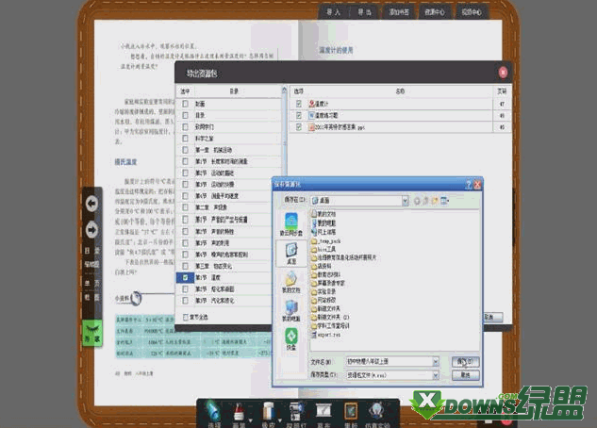The height and width of the screenshot is (428, 597).
Task: Click the up-one-level icon in save dialog
Action: click(x=425, y=201)
